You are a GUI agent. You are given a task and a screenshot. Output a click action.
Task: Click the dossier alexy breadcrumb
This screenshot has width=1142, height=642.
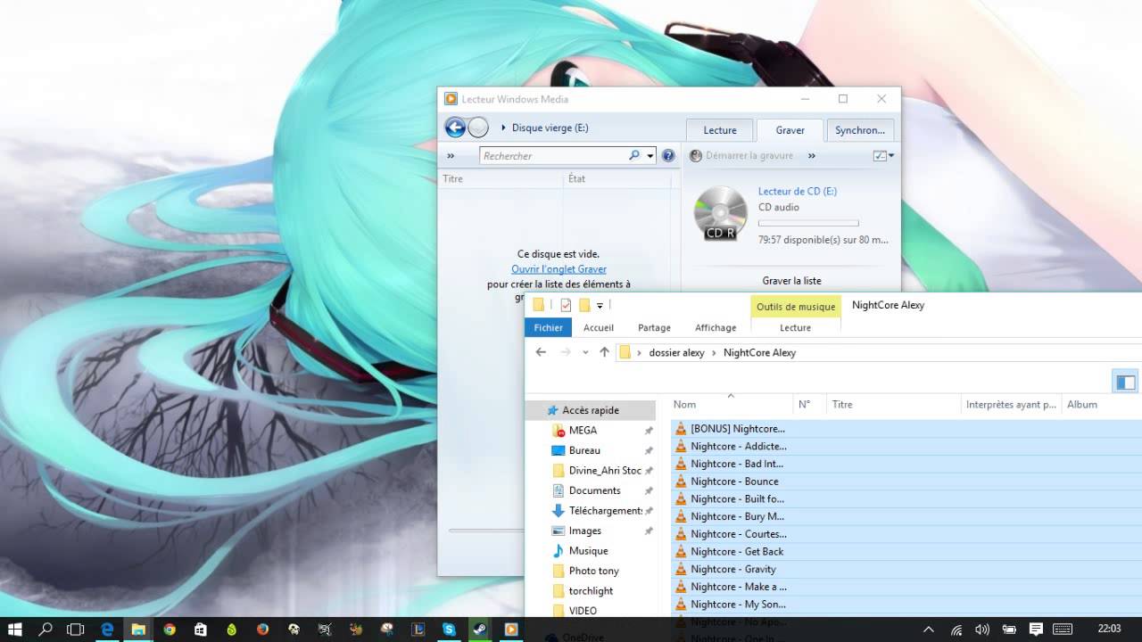coord(676,352)
